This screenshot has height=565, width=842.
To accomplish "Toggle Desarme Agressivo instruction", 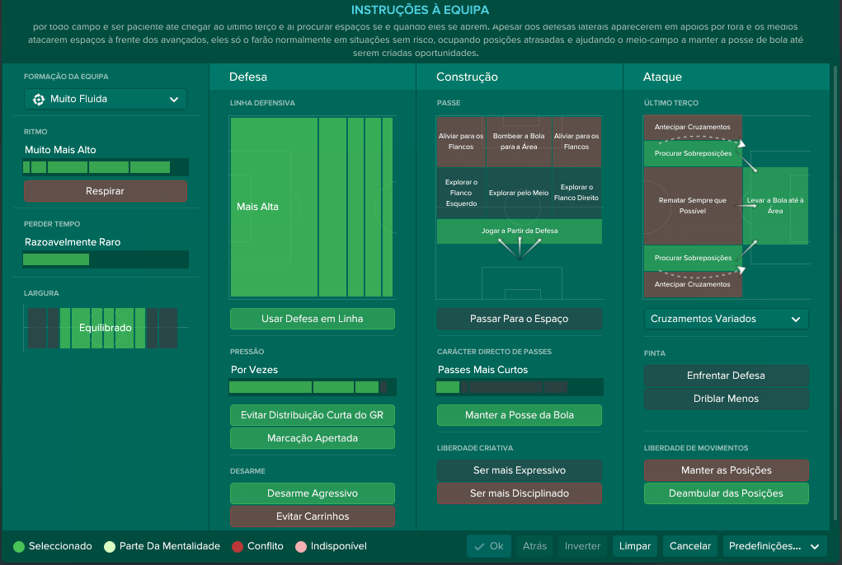I will pos(312,493).
